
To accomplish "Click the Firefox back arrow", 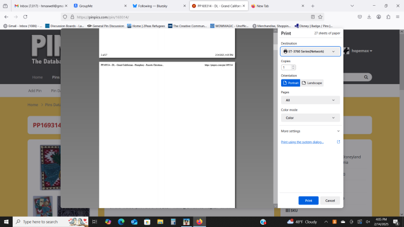I will click(6, 17).
